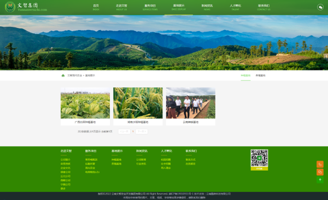The width and height of the screenshot is (328, 200).
Task: Click the green back-to-top arrow
Action: tap(320, 180)
